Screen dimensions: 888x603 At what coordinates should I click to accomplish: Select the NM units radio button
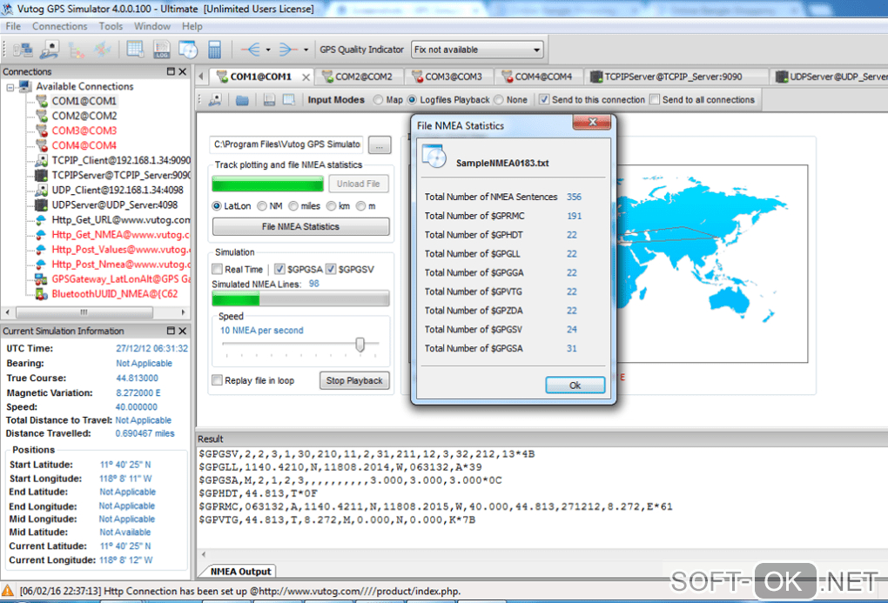(x=262, y=206)
